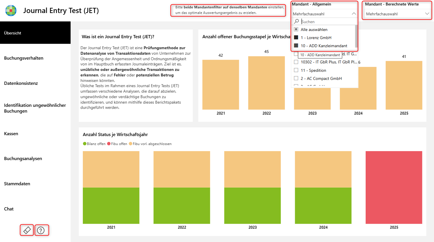
Task: Select the 2025 bar with value 41
Action: point(404,85)
